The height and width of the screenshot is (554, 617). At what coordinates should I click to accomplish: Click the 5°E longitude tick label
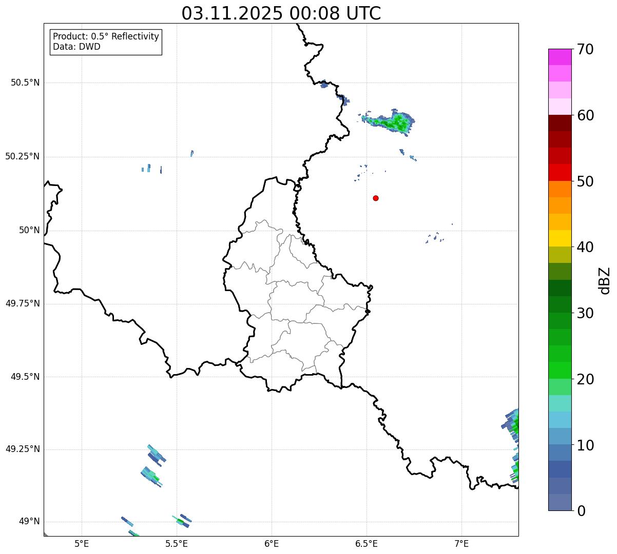[82, 543]
